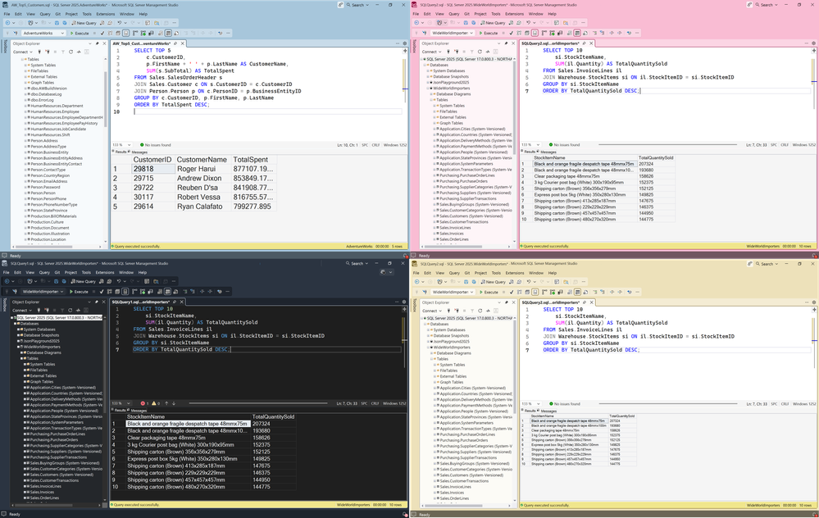Open the database dropdown in the dark window
Image resolution: width=819 pixels, height=518 pixels.
(43, 292)
